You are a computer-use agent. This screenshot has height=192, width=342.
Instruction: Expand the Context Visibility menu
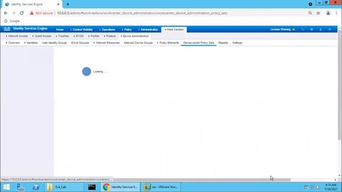(x=82, y=29)
